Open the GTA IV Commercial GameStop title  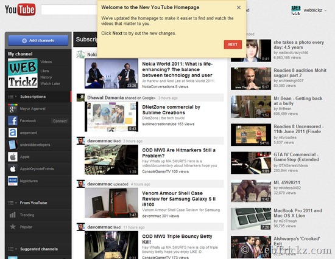pos(296,157)
